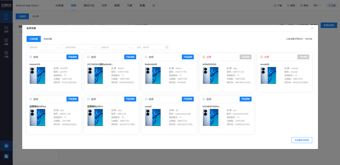The width and height of the screenshot is (340, 165).
Task: Start recording on 荣耀畅玩30Plus device
Action: coord(72,99)
